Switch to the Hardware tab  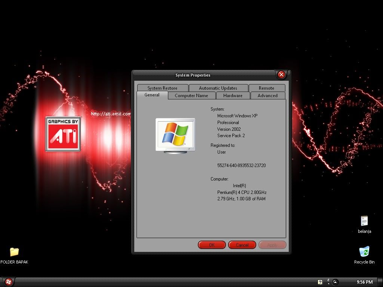[x=233, y=95]
